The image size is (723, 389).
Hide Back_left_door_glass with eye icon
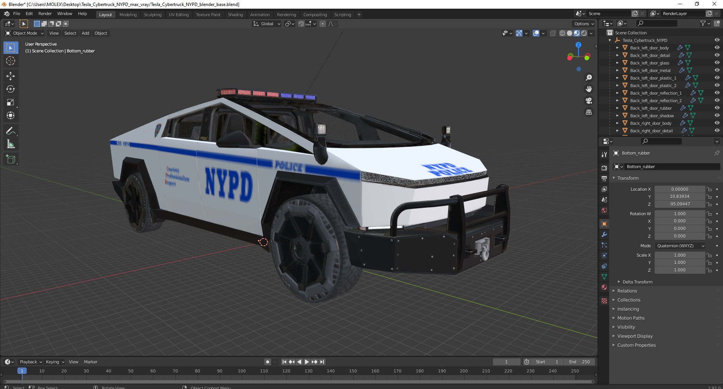pyautogui.click(x=717, y=63)
